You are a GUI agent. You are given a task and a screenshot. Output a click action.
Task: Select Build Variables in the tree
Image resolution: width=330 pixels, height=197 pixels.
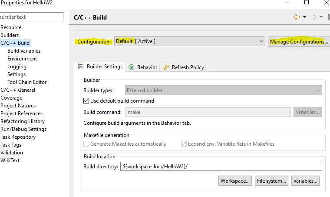click(x=24, y=51)
